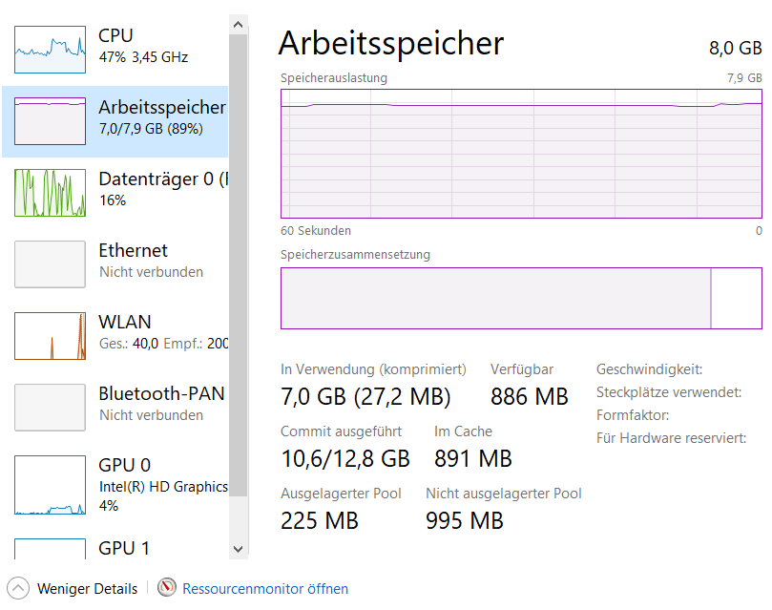Click the Bluetooth-PAN graph thumbnail

point(50,407)
